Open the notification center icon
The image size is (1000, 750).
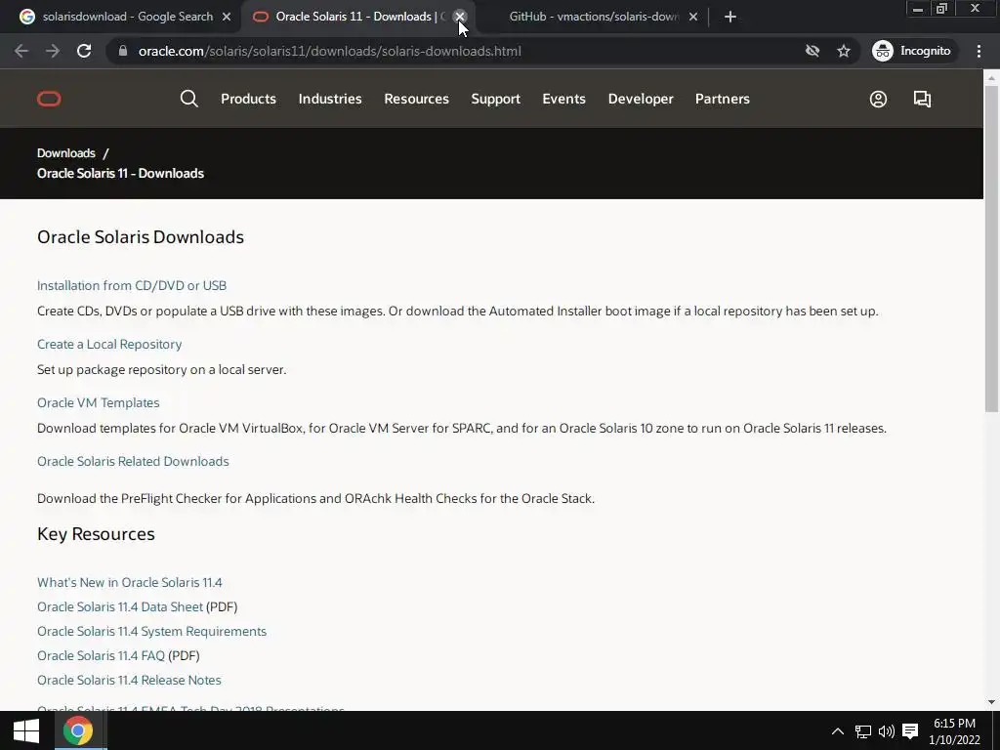click(x=910, y=730)
